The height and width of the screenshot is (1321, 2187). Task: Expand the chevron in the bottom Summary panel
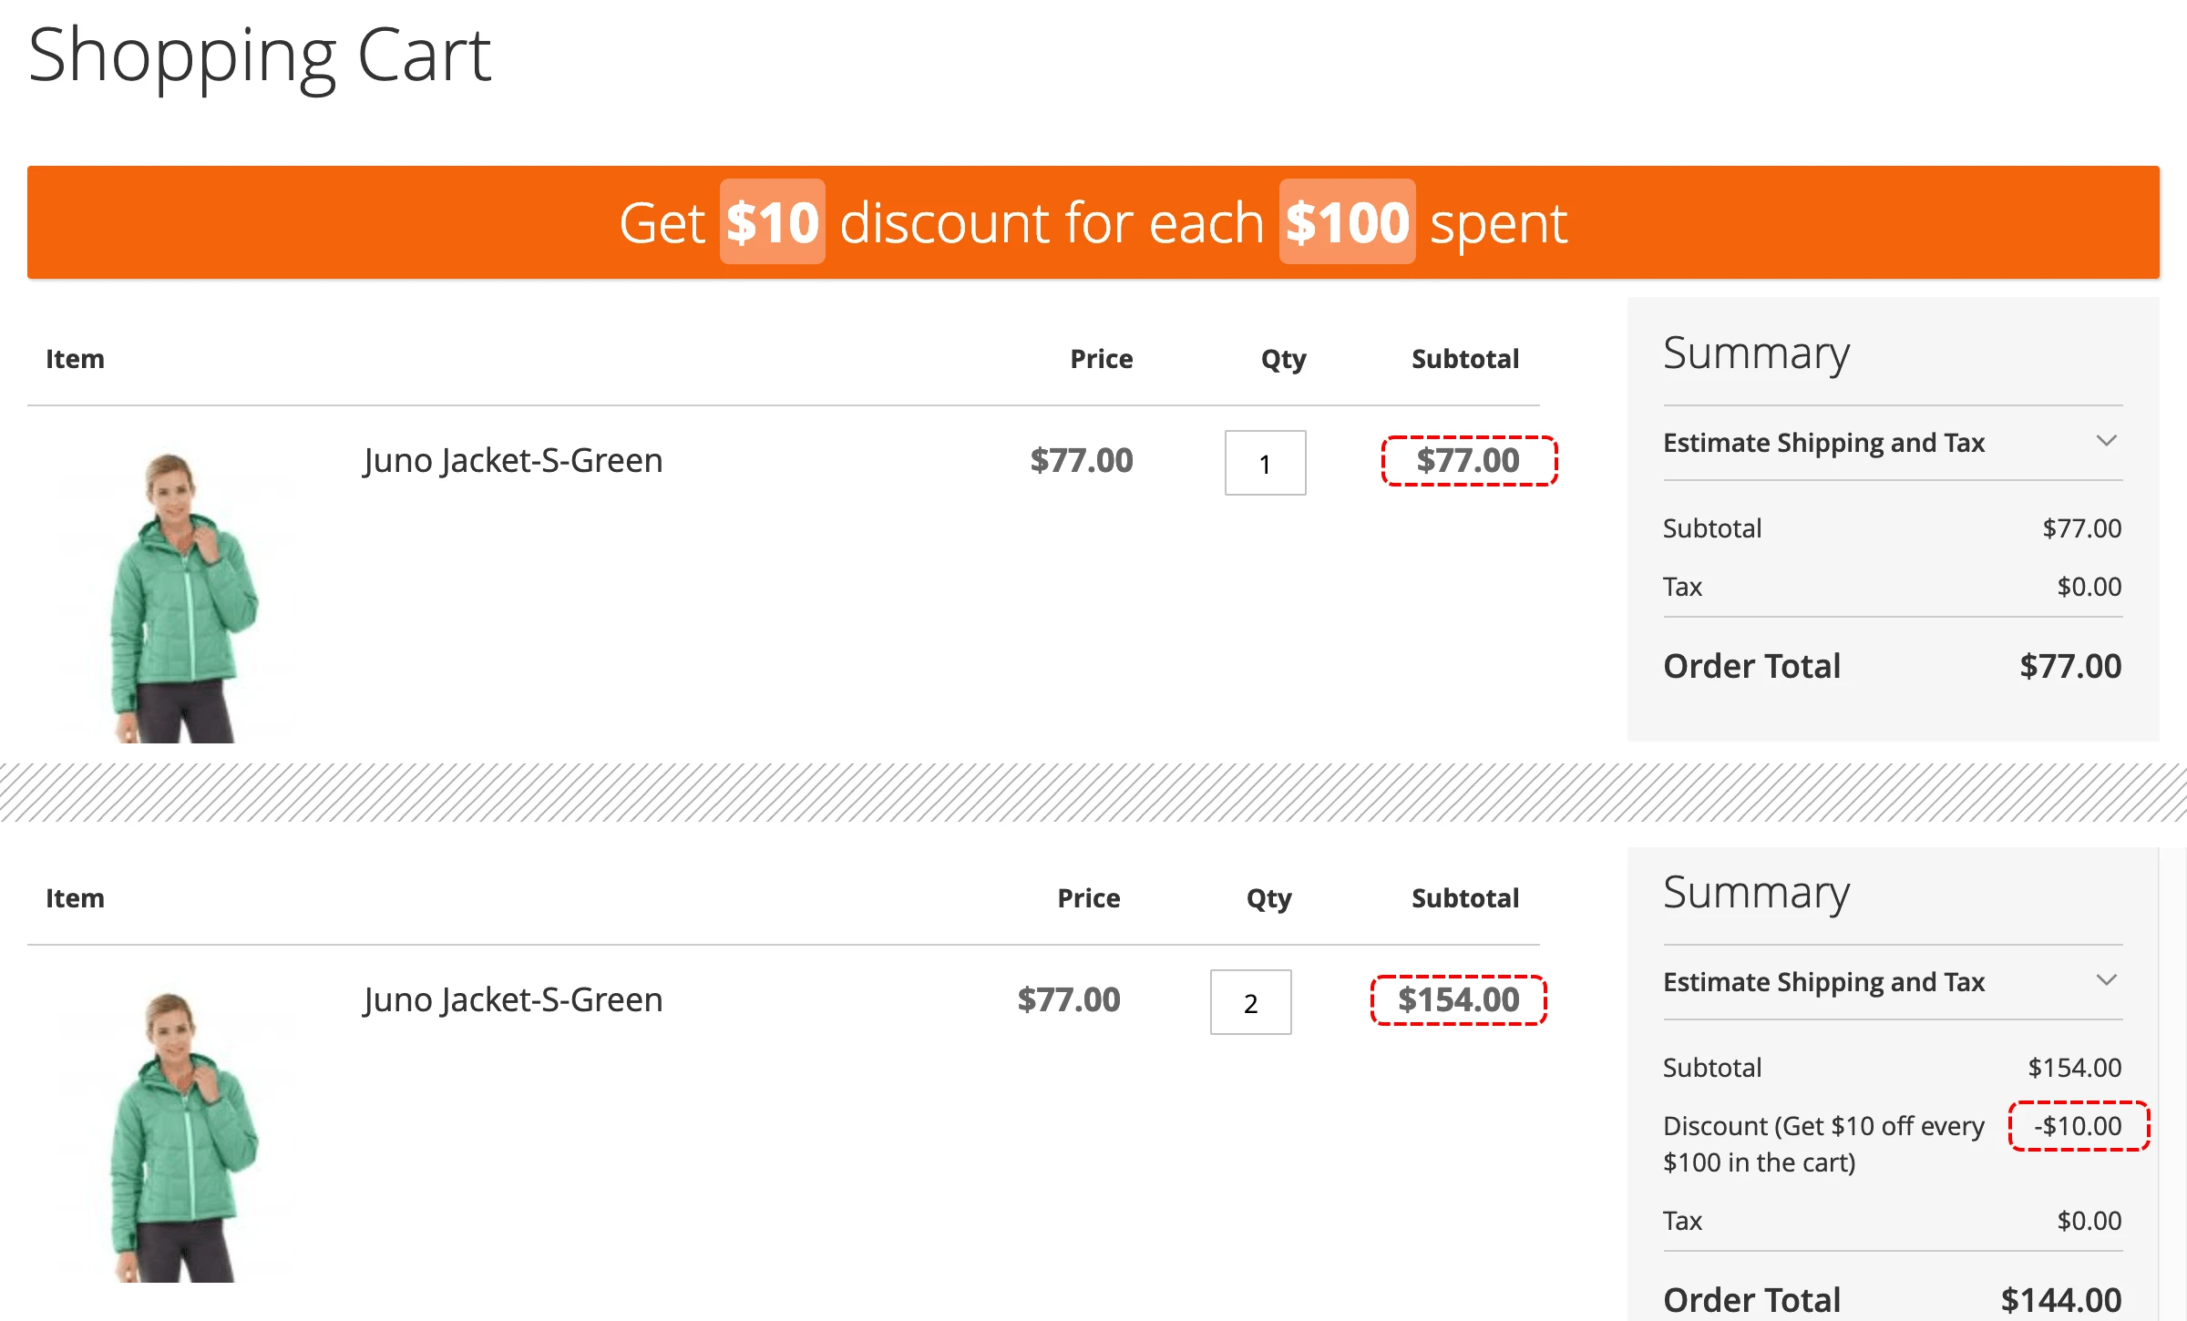2106,981
